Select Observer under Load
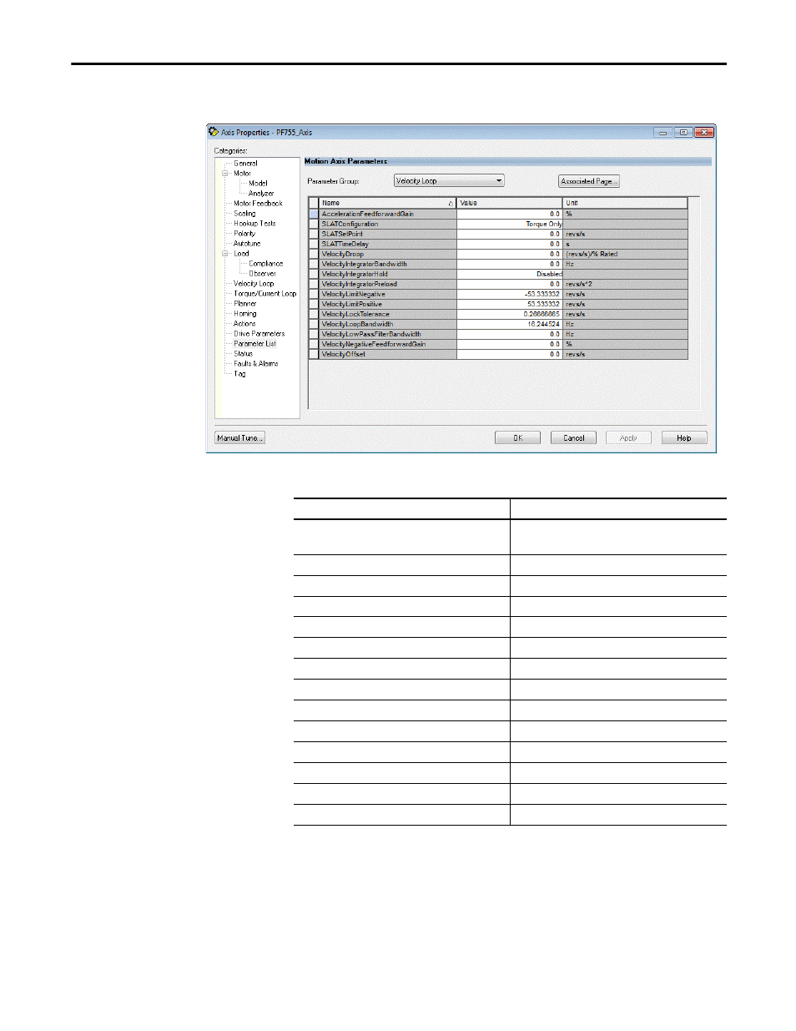The width and height of the screenshot is (796, 1031). (262, 274)
